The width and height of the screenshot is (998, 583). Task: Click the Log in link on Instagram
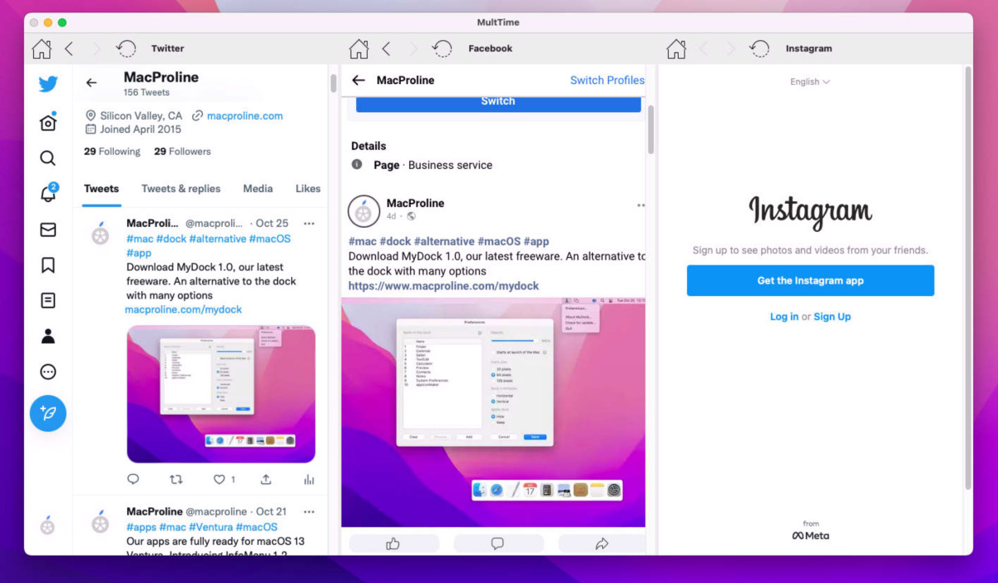click(784, 317)
